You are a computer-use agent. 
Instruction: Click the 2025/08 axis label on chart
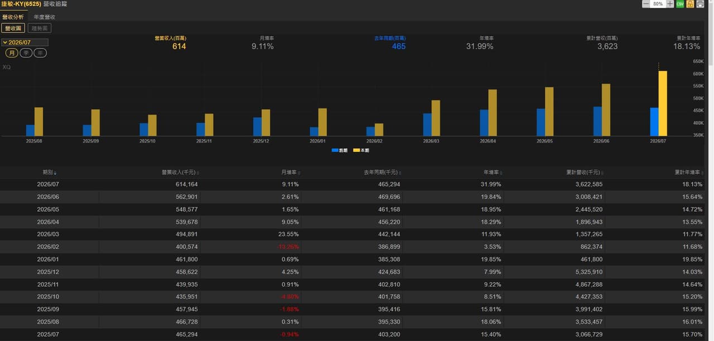[x=34, y=141]
